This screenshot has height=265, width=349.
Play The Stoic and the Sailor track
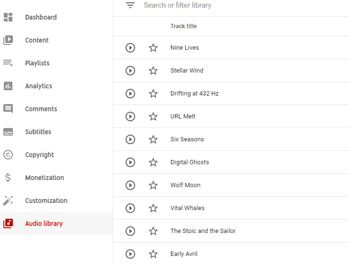(x=130, y=231)
